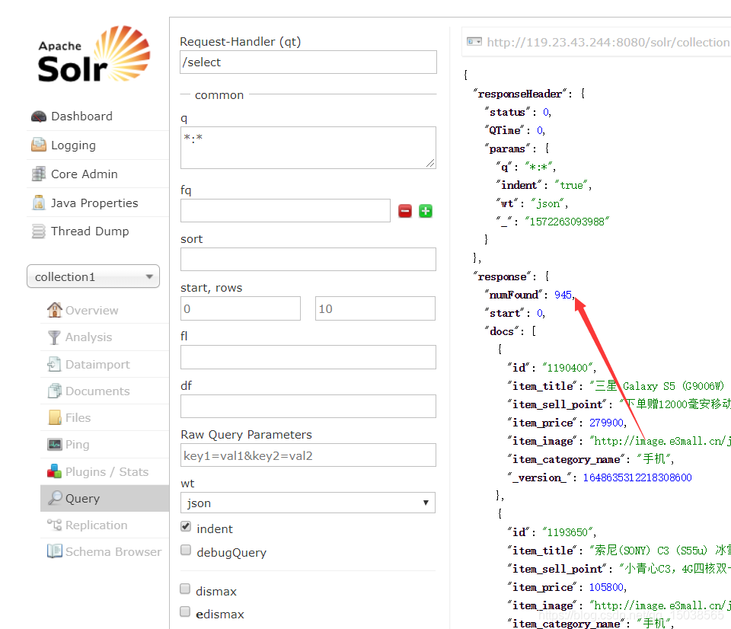Click the Analysis funnel icon
The width and height of the screenshot is (731, 629).
click(x=55, y=337)
